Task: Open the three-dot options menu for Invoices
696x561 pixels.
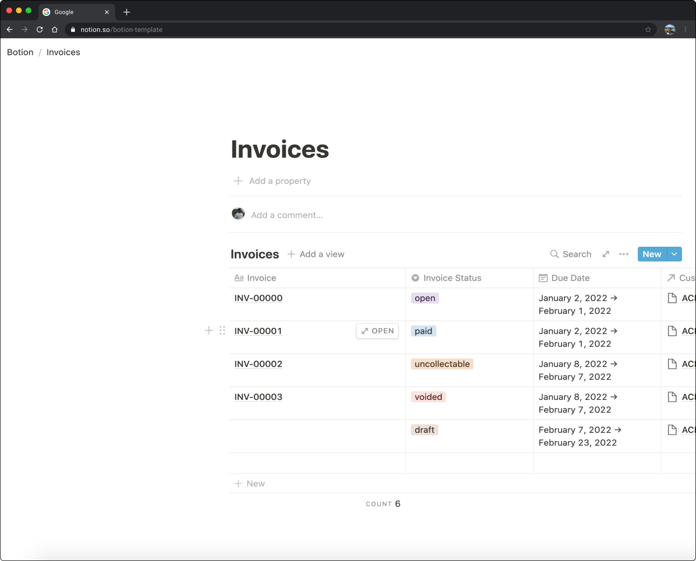Action: pos(623,254)
